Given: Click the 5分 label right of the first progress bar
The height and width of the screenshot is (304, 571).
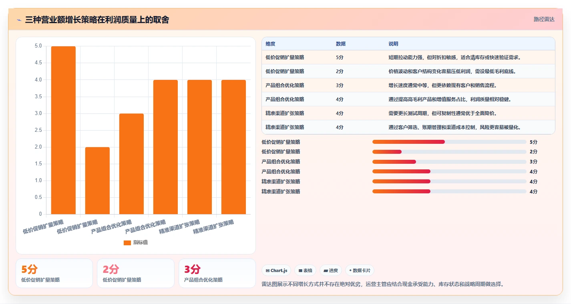Looking at the screenshot, I should 533,142.
